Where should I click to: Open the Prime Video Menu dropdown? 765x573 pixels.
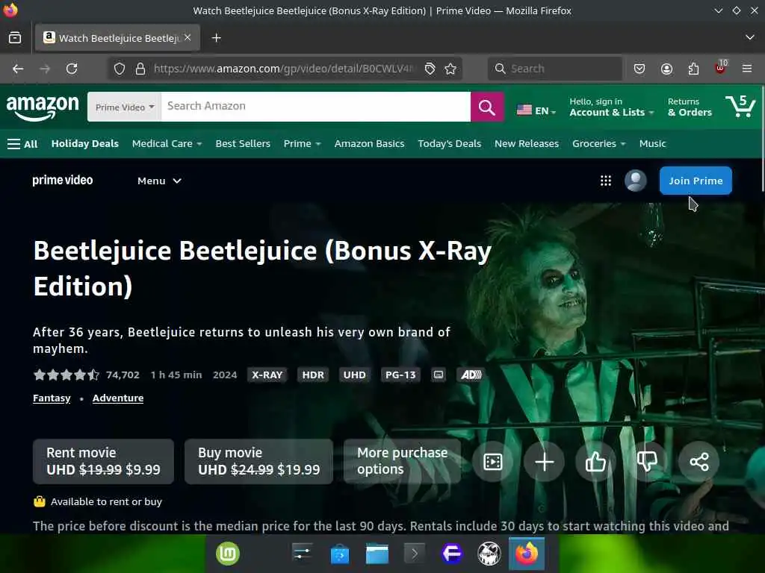(x=159, y=181)
